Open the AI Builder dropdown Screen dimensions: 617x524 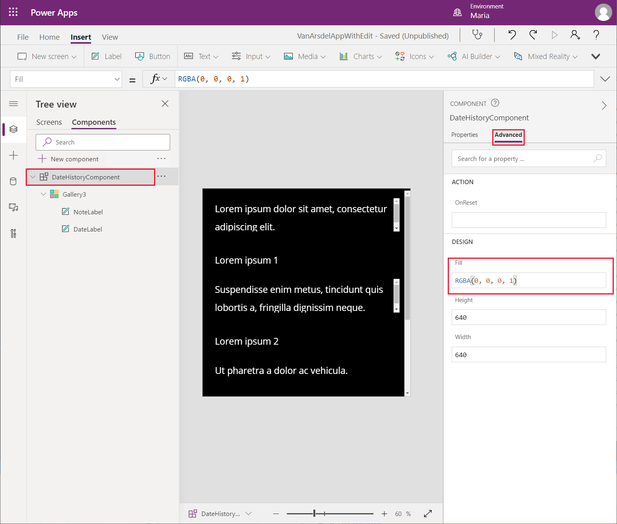pyautogui.click(x=474, y=56)
